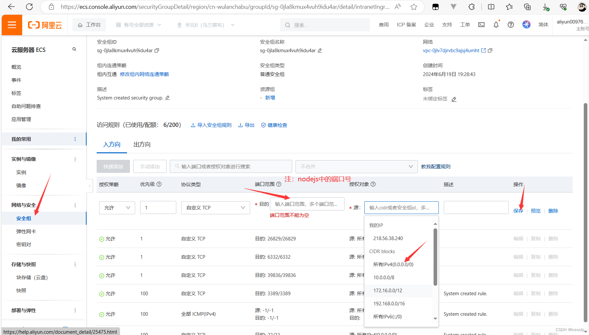Screen dimensions: 589x335
Task: Open the 工单 menu
Action: [x=465, y=25]
